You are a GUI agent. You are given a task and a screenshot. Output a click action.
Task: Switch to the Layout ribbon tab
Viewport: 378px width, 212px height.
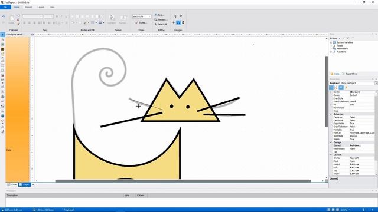pyautogui.click(x=41, y=7)
